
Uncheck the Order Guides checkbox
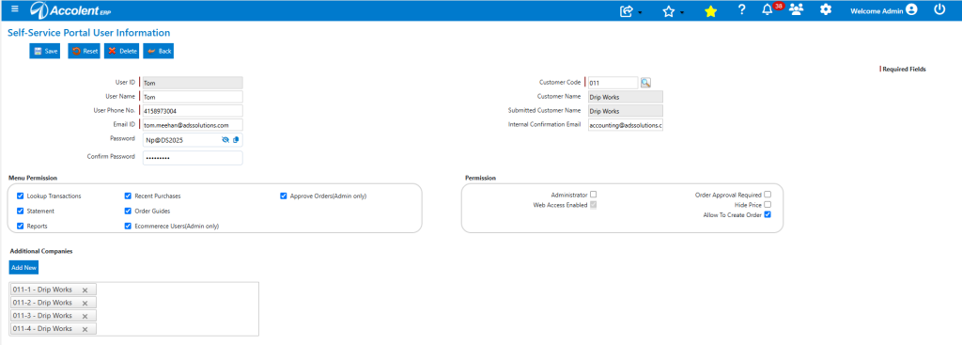pos(128,212)
